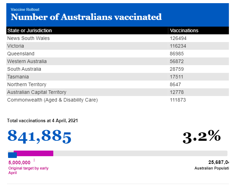
Task: Click the South Australia row
Action: [117, 69]
